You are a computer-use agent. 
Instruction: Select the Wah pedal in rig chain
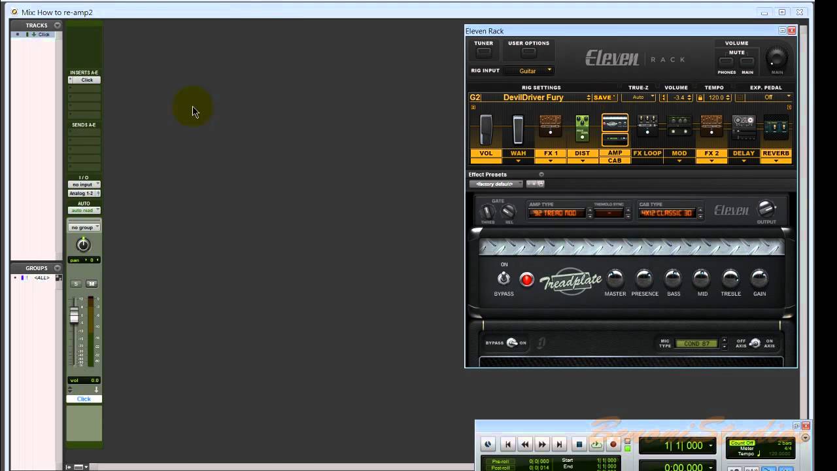click(518, 130)
